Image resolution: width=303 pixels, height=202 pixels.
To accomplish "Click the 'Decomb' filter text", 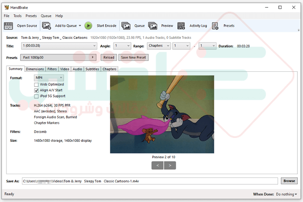I will pos(40,131).
